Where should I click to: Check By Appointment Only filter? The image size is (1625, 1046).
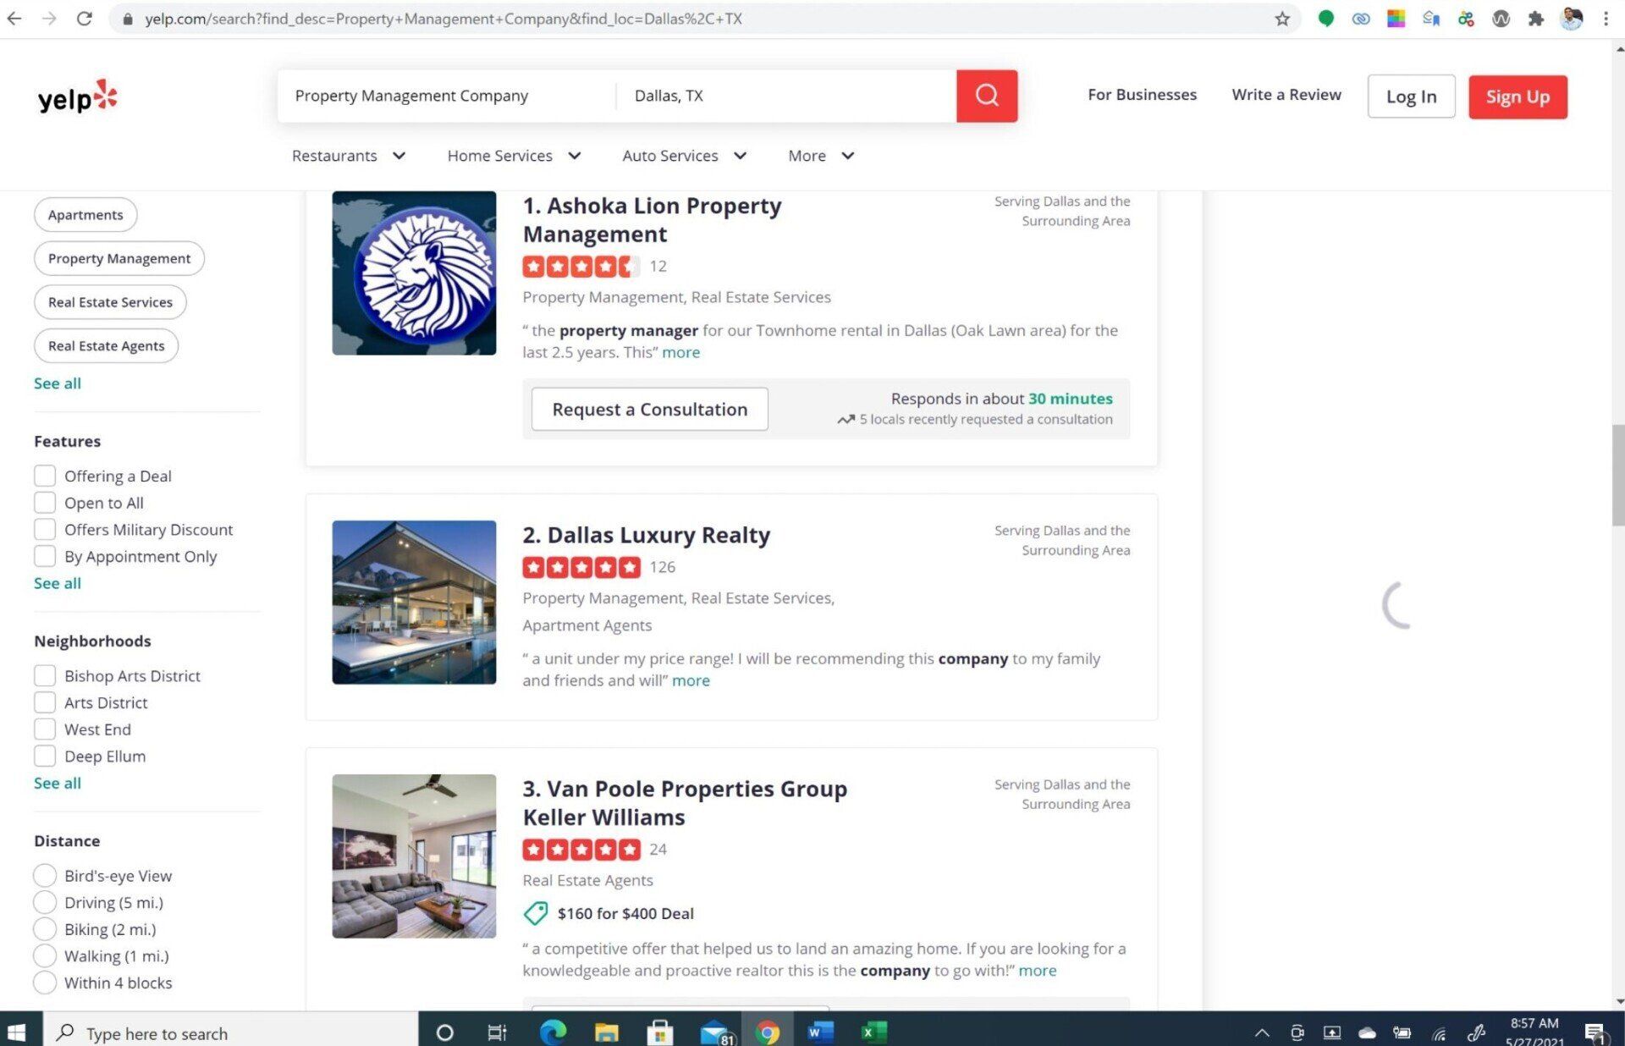coord(45,556)
